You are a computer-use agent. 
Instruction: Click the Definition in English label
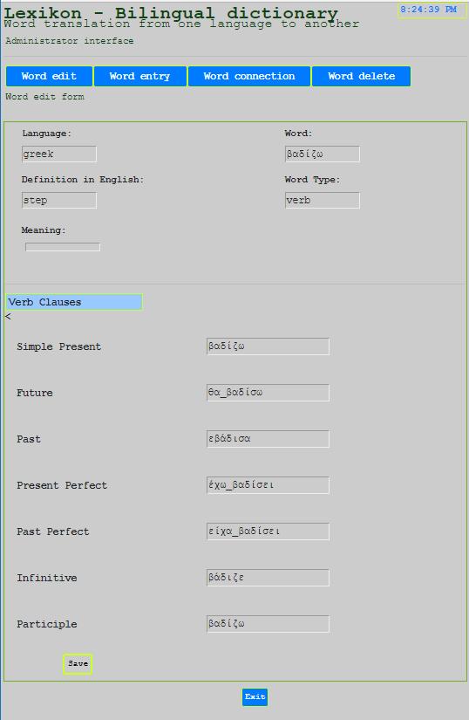[x=83, y=180]
